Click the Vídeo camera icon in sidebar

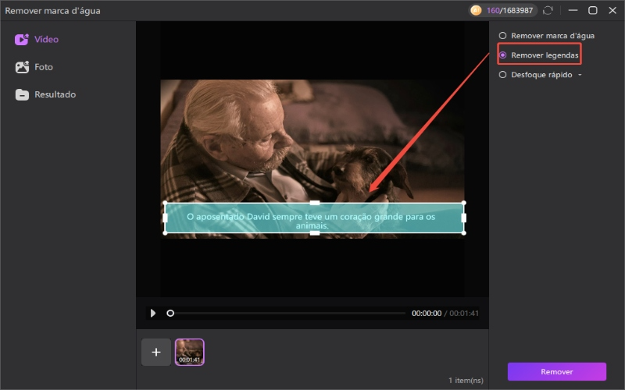pyautogui.click(x=22, y=40)
